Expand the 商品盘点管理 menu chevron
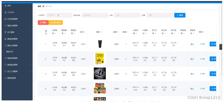 tap(29, 64)
